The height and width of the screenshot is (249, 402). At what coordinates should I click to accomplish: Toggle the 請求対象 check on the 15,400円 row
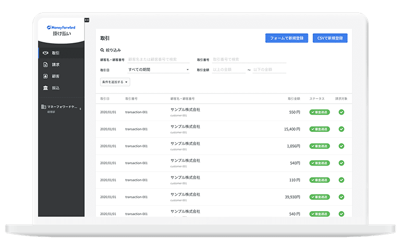tap(341, 129)
